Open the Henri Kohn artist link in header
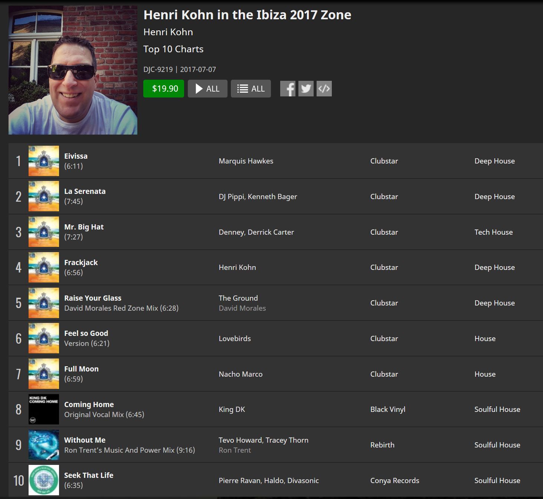This screenshot has width=543, height=499. point(168,32)
